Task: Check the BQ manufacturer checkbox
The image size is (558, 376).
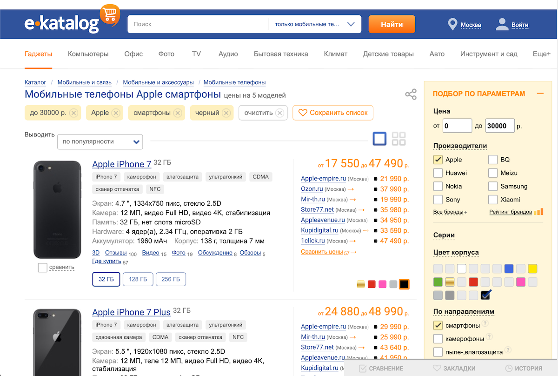Action: [493, 160]
